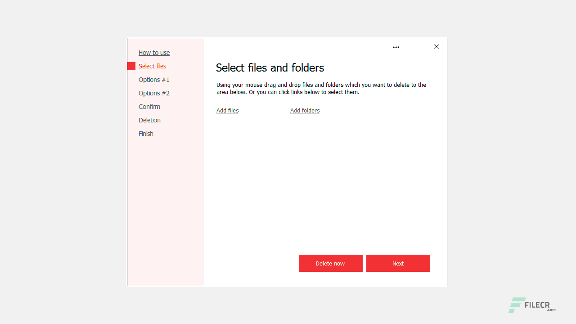This screenshot has width=576, height=324.
Task: Open the Options #2 step
Action: point(154,93)
